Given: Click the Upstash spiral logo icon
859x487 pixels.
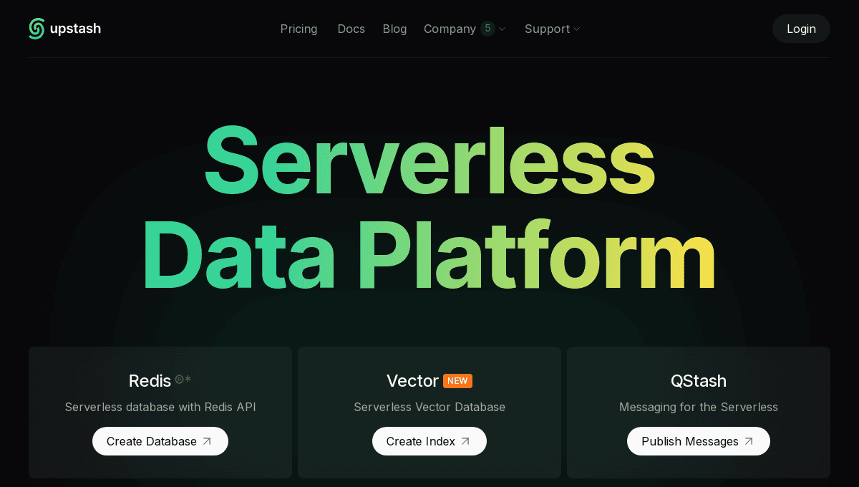Looking at the screenshot, I should 36,29.
